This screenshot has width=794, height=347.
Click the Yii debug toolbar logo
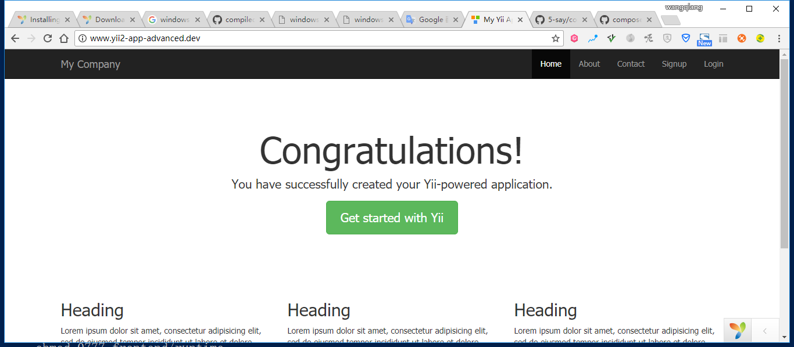pyautogui.click(x=738, y=330)
